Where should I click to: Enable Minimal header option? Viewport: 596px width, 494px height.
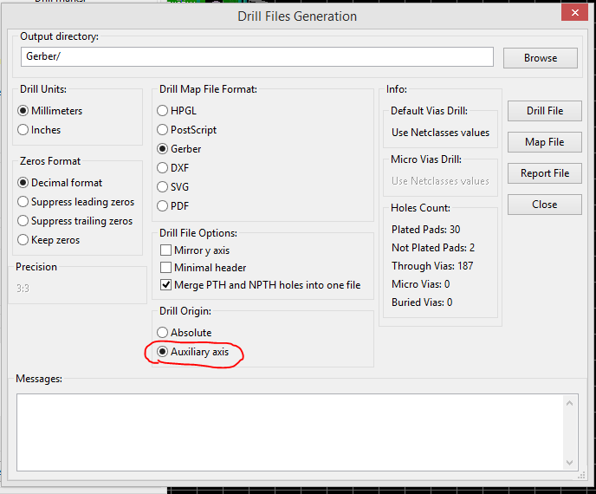tap(204, 267)
